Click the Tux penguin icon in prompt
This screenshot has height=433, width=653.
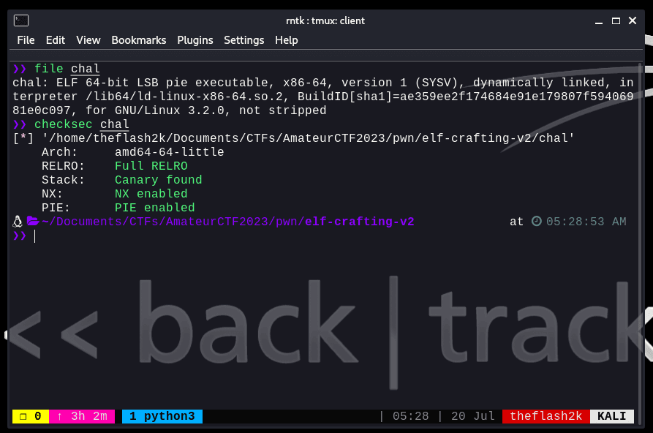click(18, 222)
